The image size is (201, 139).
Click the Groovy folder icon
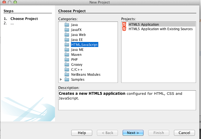[67, 65]
